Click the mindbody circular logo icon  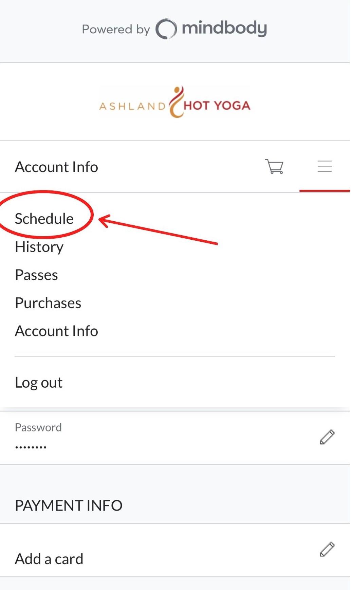(x=166, y=29)
